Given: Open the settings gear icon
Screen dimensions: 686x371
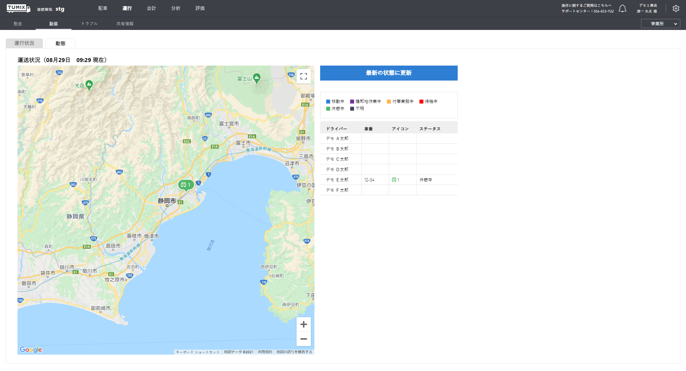Looking at the screenshot, I should 676,9.
